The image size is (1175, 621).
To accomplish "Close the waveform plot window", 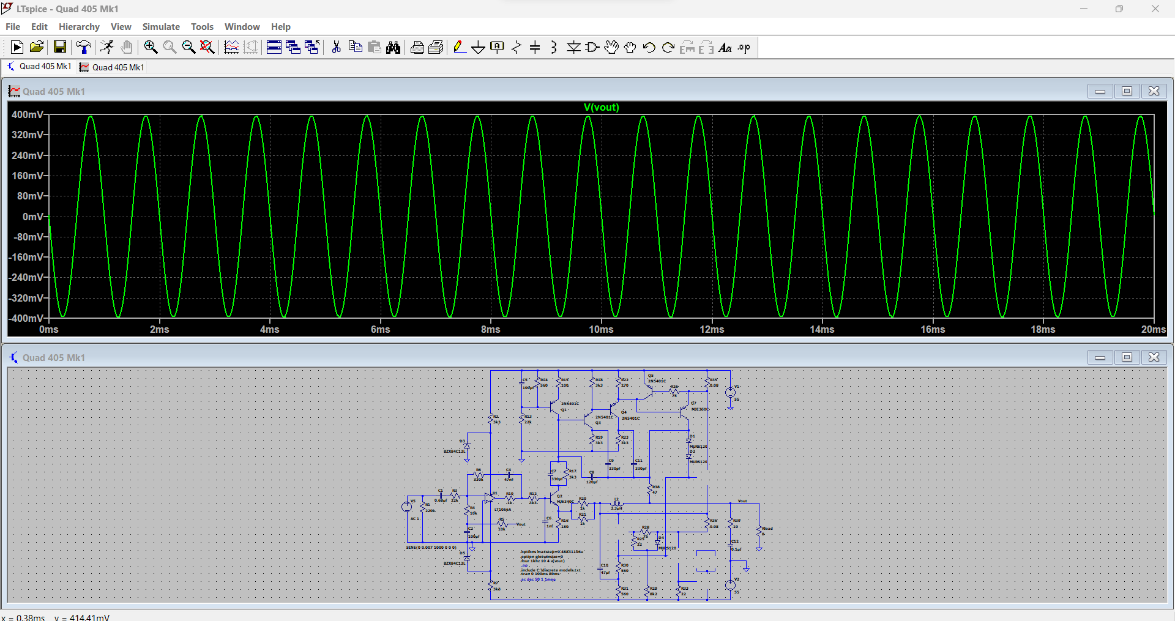I will tap(1154, 91).
